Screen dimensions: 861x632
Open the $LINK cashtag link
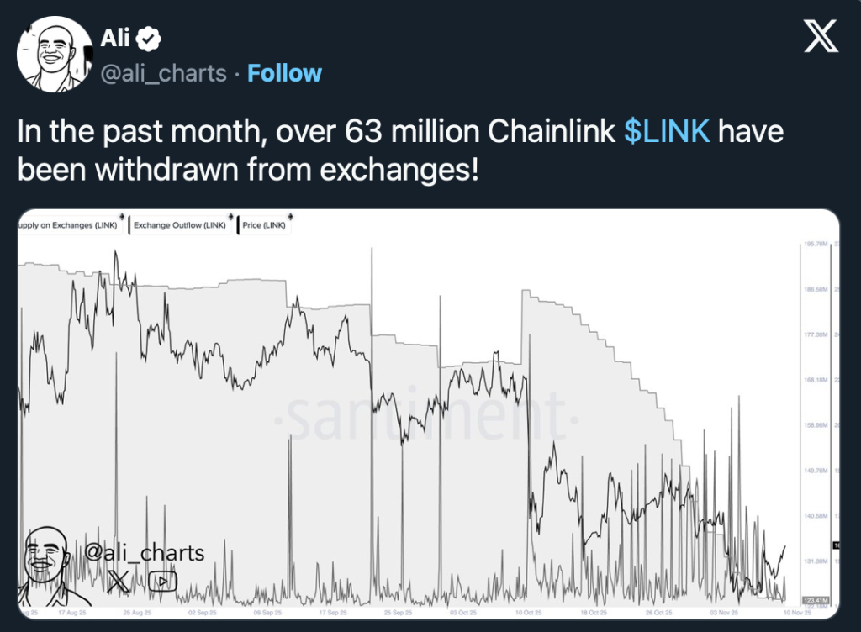coord(667,132)
